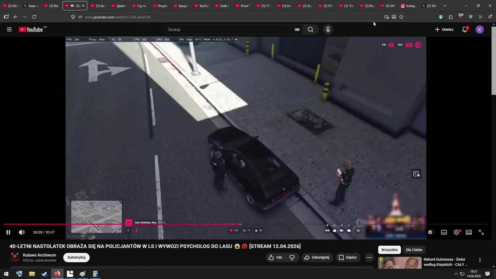Image resolution: width=496 pixels, height=279 pixels.
Task: Open Steam from the taskbar
Action: pyautogui.click(x=45, y=274)
